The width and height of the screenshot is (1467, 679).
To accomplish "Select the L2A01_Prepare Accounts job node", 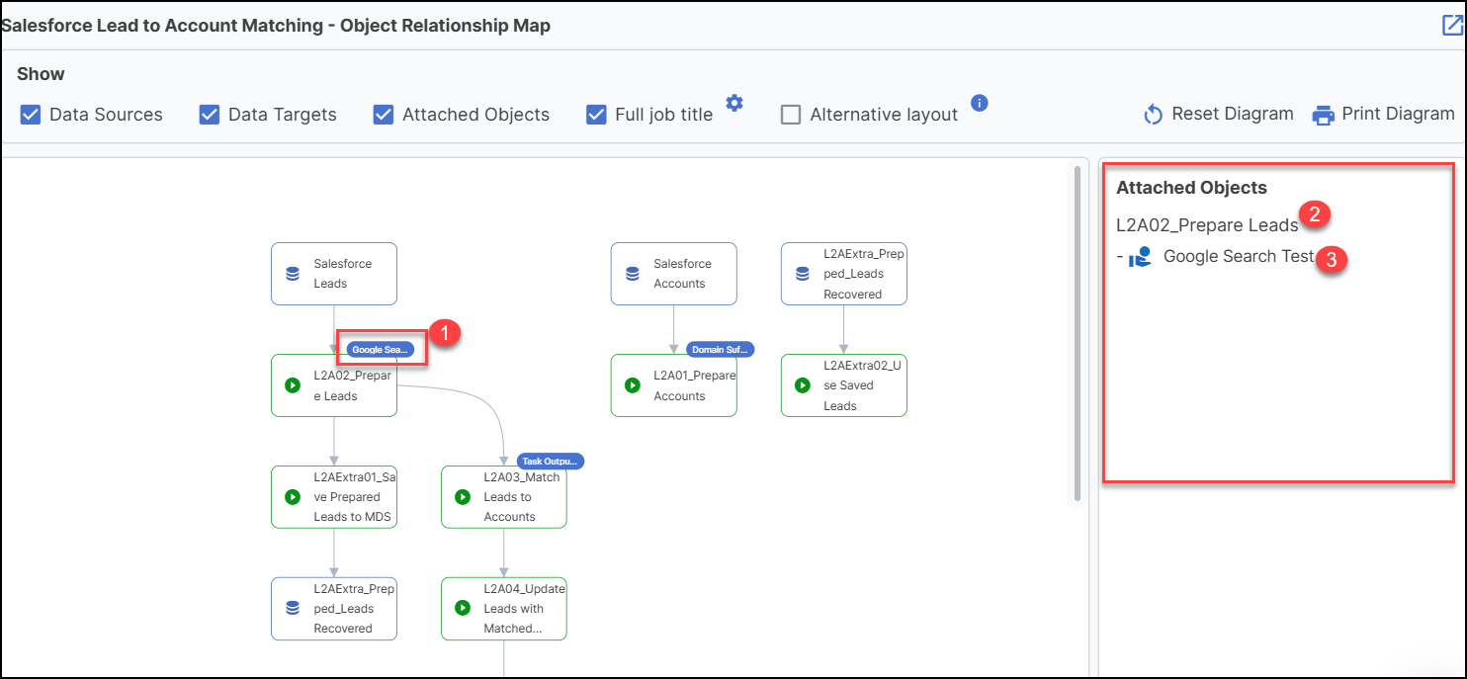I will click(674, 385).
